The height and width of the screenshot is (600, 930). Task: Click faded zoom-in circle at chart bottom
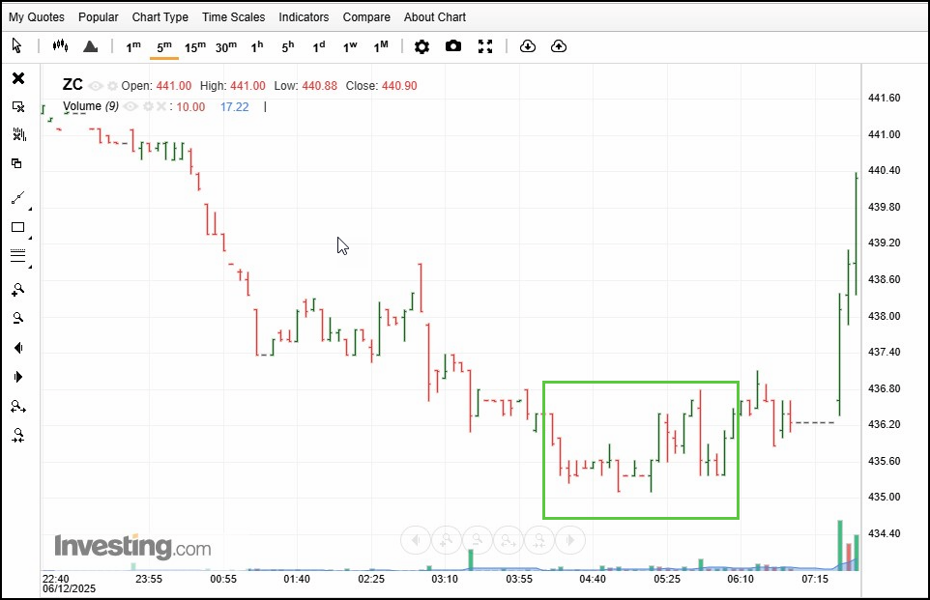pos(447,540)
